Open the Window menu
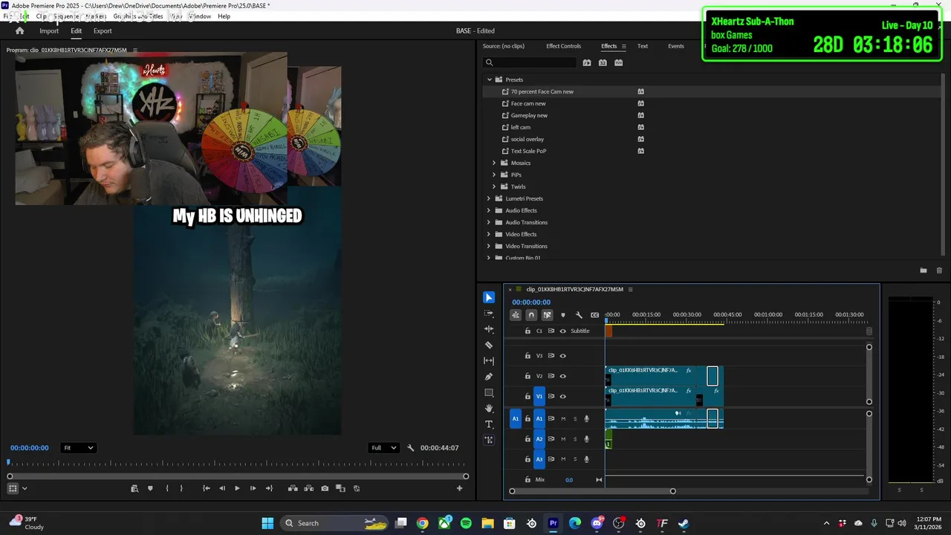This screenshot has height=535, width=951. point(200,16)
